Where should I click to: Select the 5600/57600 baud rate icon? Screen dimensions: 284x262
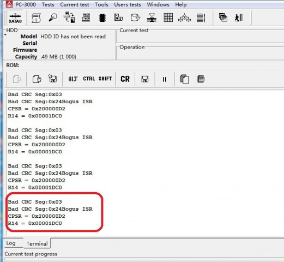click(x=86, y=17)
